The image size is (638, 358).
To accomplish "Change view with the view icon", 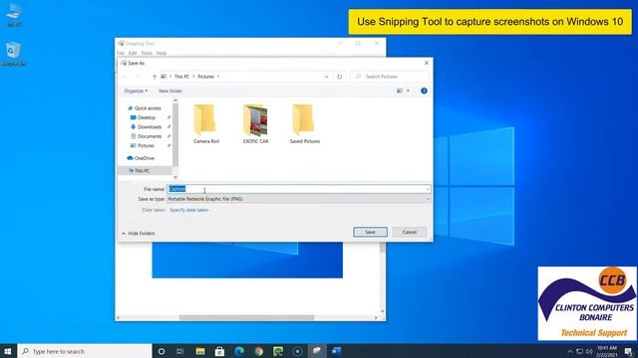I will [x=400, y=90].
